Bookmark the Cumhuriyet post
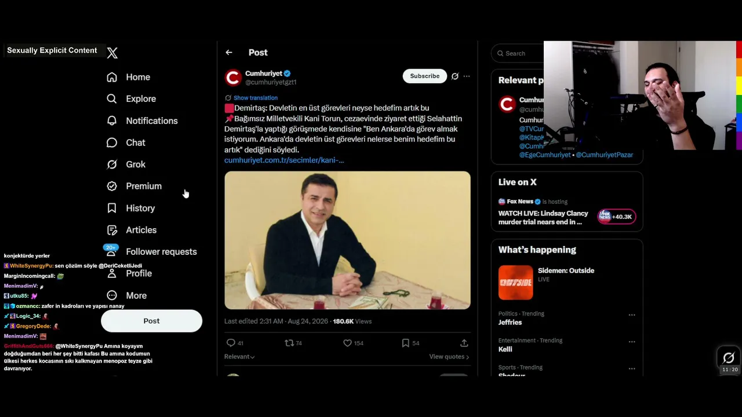 tap(406, 343)
